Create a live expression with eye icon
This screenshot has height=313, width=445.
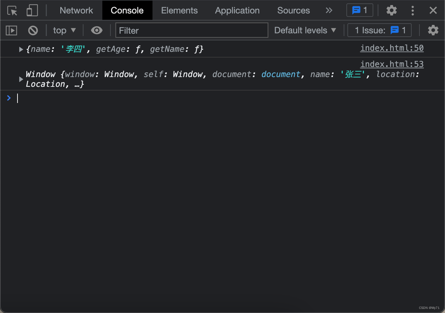click(x=97, y=31)
